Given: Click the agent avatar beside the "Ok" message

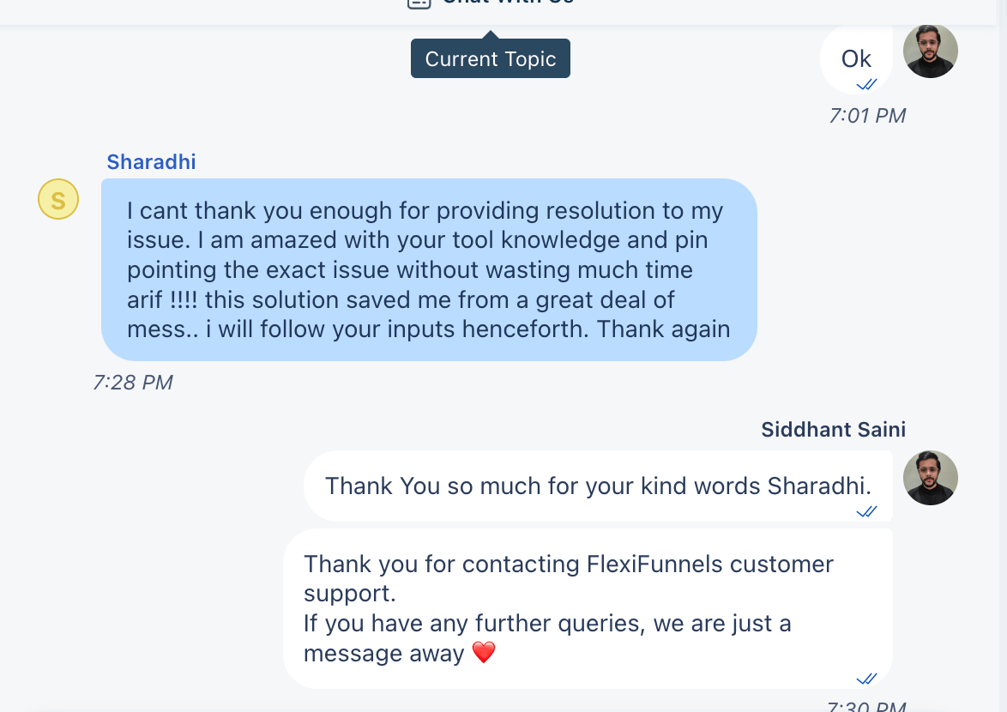Looking at the screenshot, I should coord(931,51).
